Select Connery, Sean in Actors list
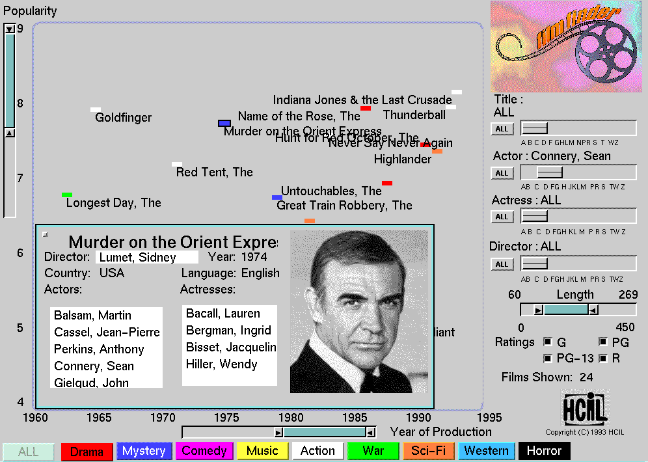 (94, 366)
